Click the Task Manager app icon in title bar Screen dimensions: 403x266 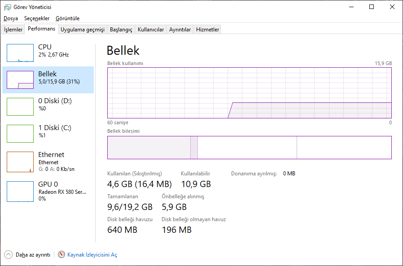click(7, 7)
